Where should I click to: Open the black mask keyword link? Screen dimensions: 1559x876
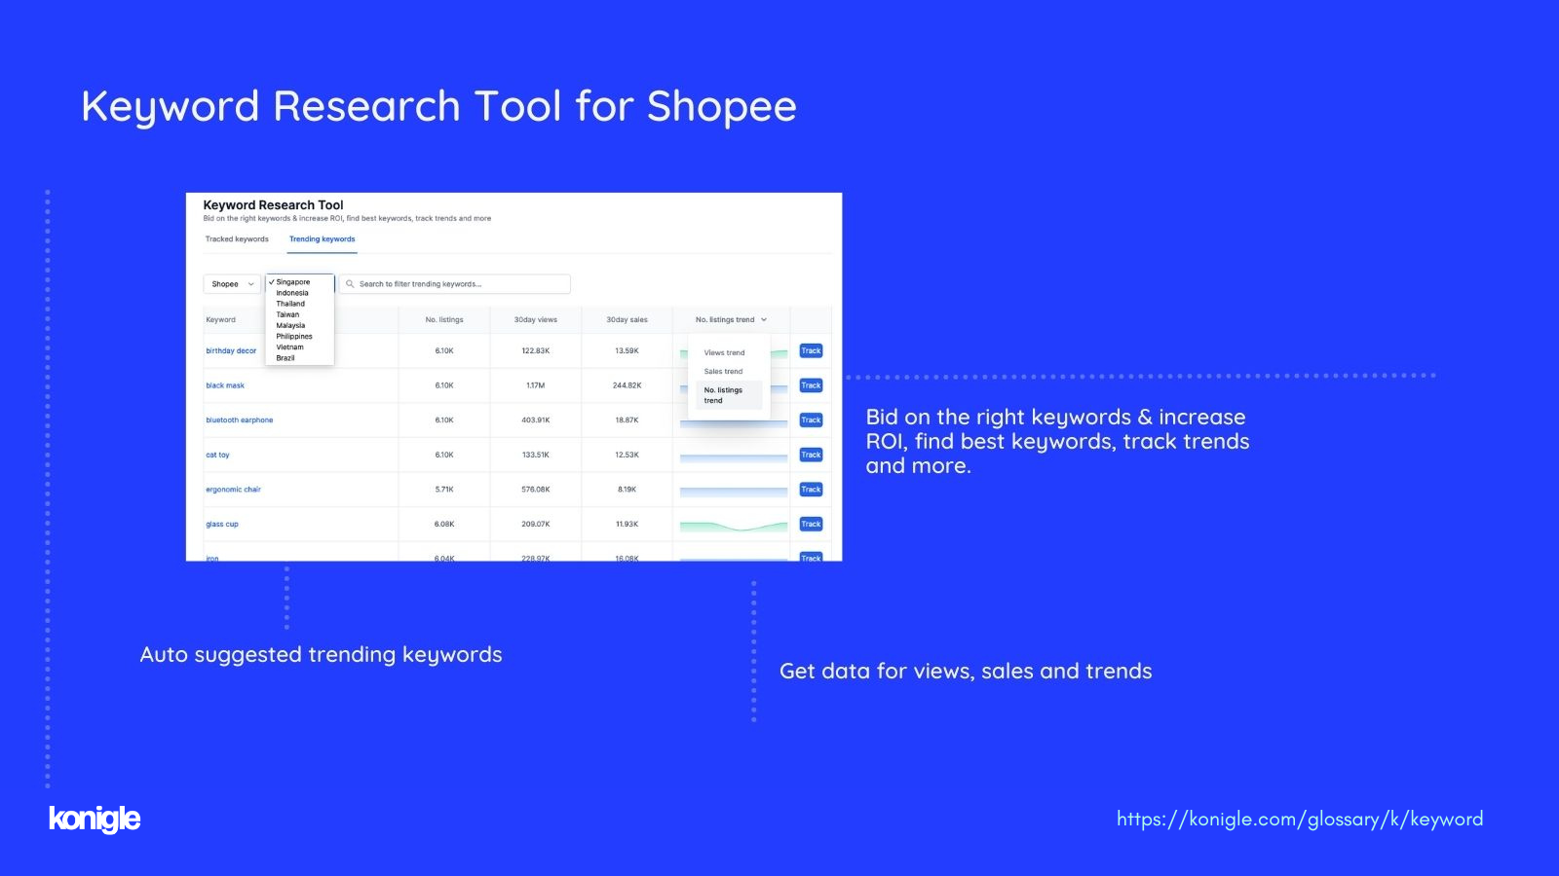(x=225, y=385)
